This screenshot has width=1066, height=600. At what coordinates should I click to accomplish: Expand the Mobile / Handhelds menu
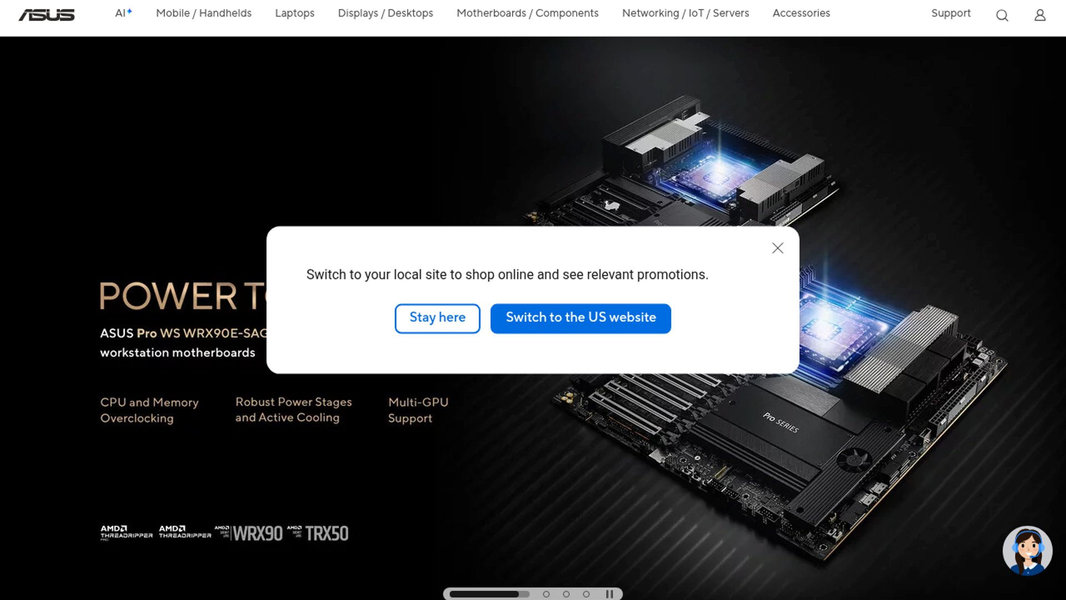pyautogui.click(x=204, y=13)
